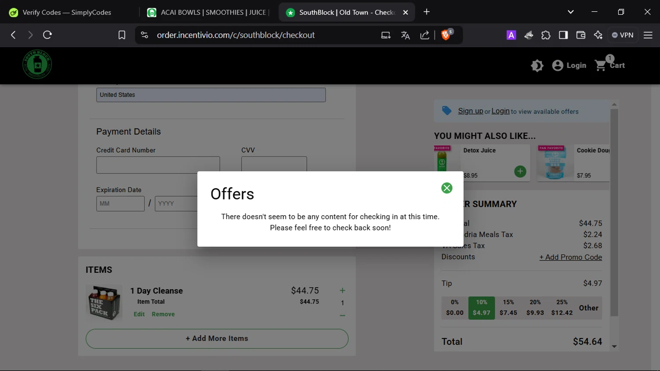Close the SouthBlock Old Town tab

pos(406,12)
